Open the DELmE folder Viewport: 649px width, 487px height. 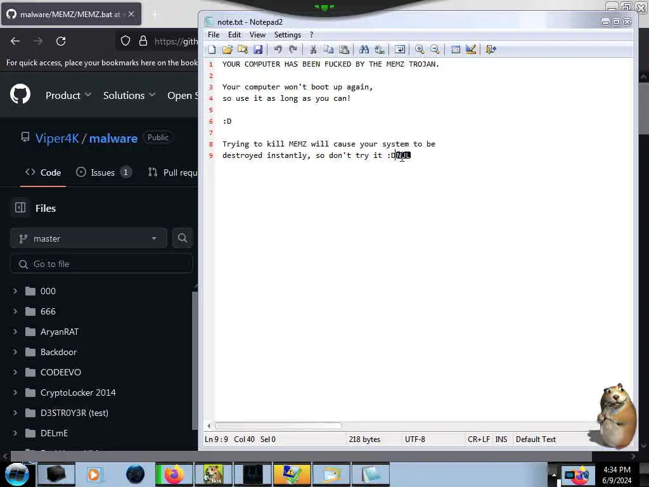tap(54, 433)
